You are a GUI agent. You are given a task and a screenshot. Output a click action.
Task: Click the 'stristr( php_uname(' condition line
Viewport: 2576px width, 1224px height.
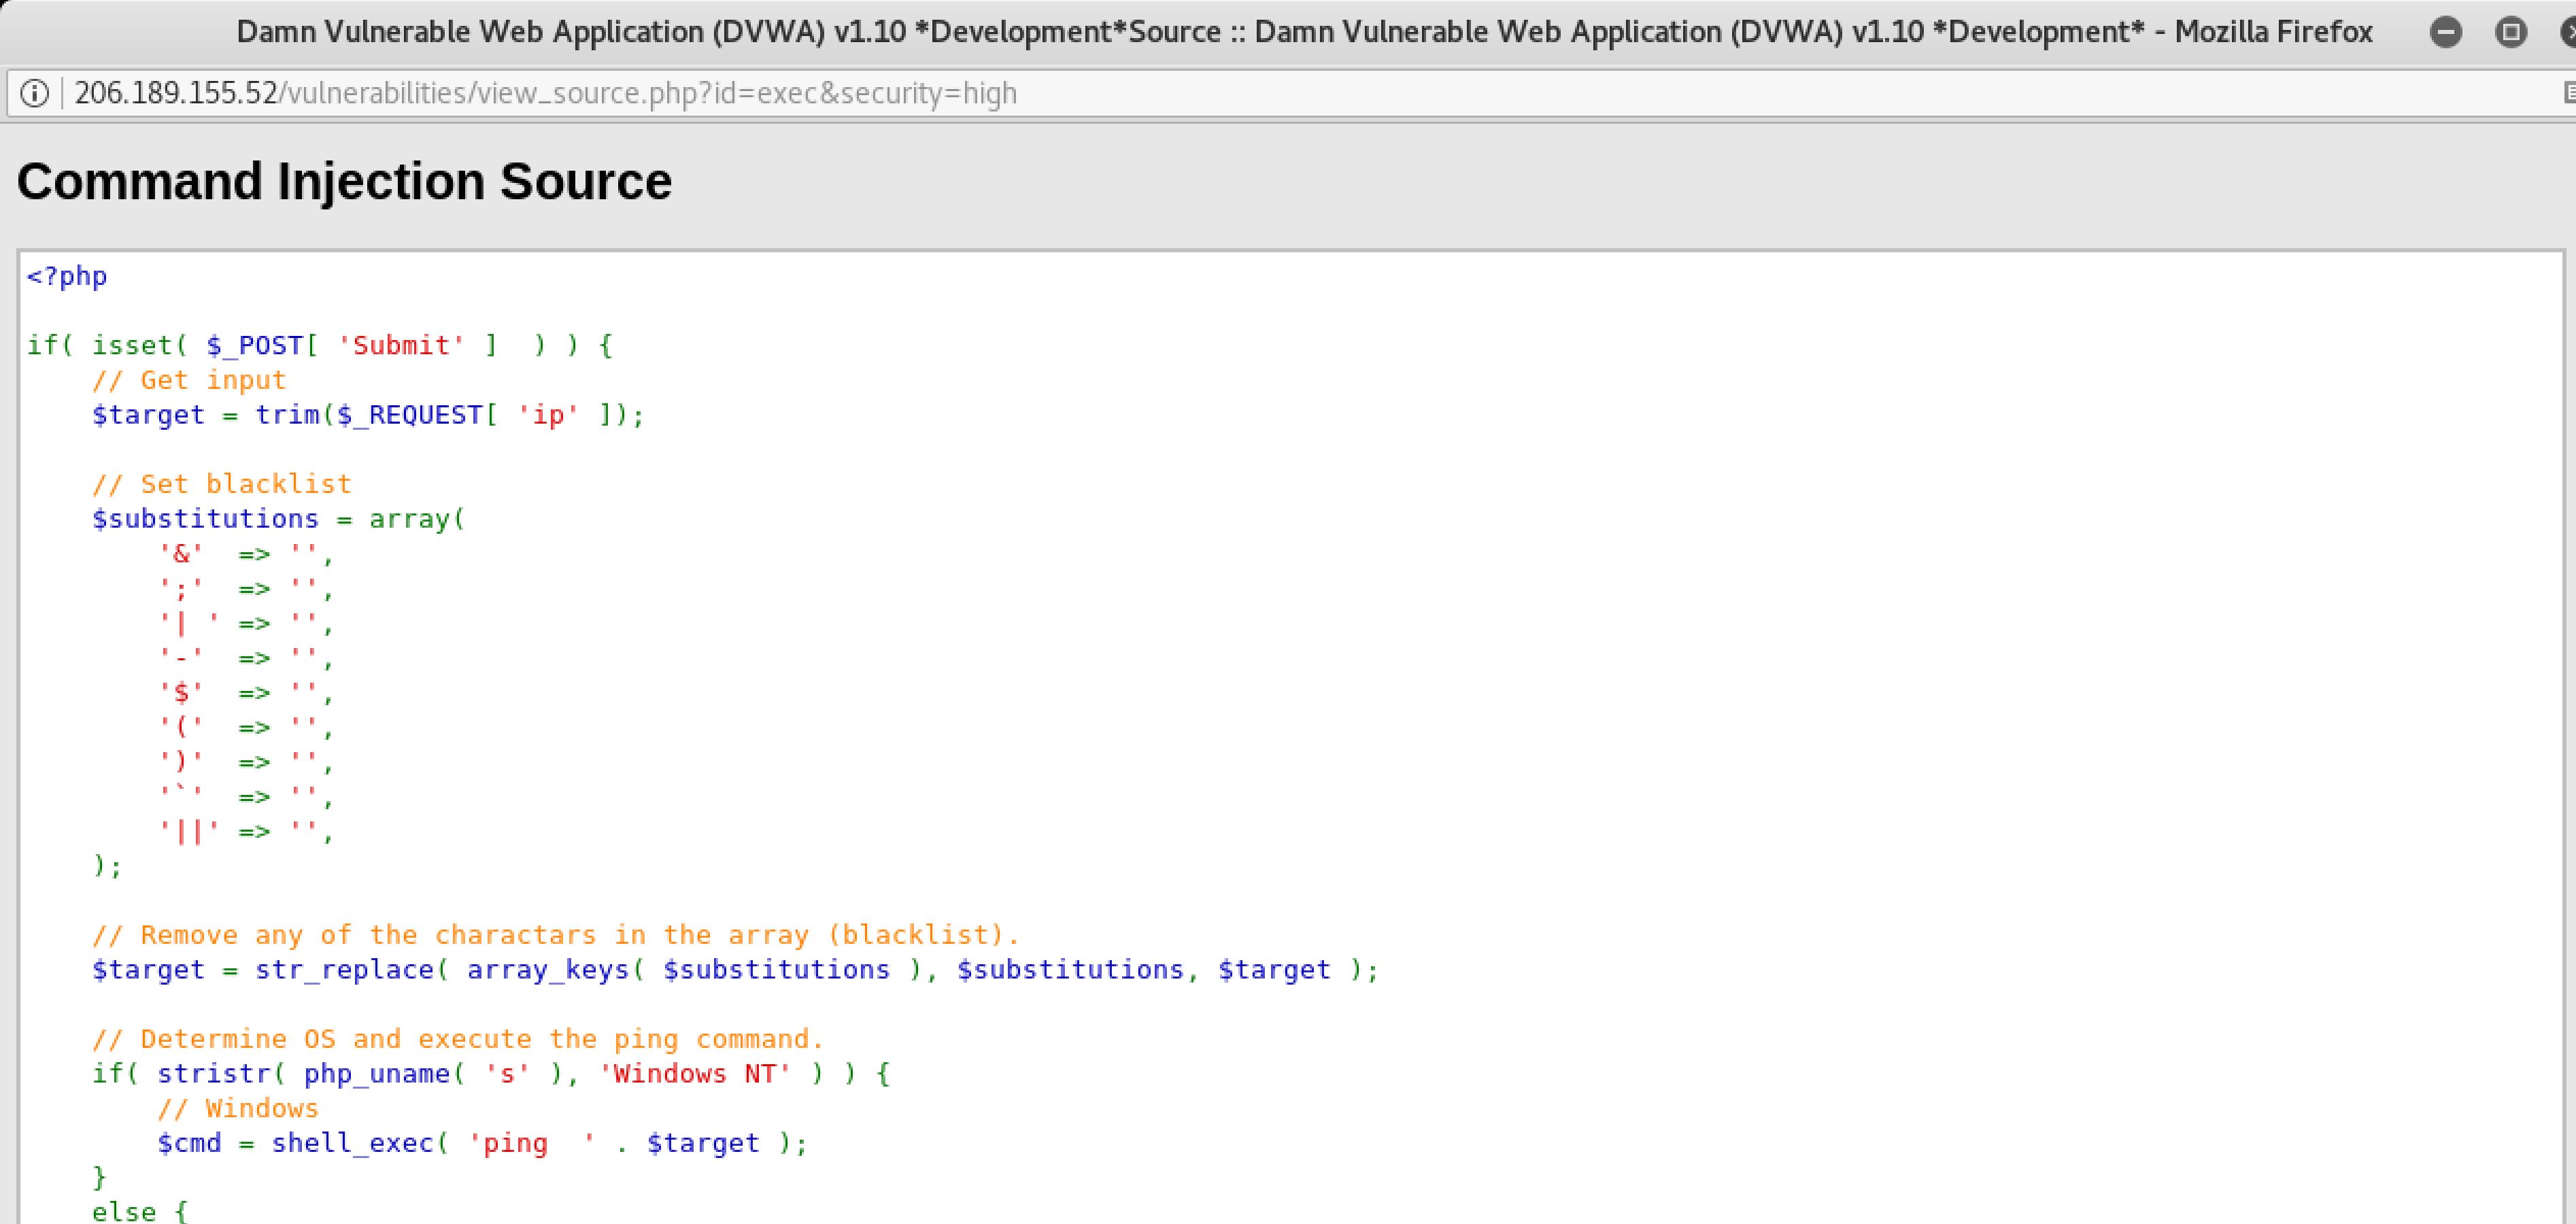click(x=490, y=1074)
